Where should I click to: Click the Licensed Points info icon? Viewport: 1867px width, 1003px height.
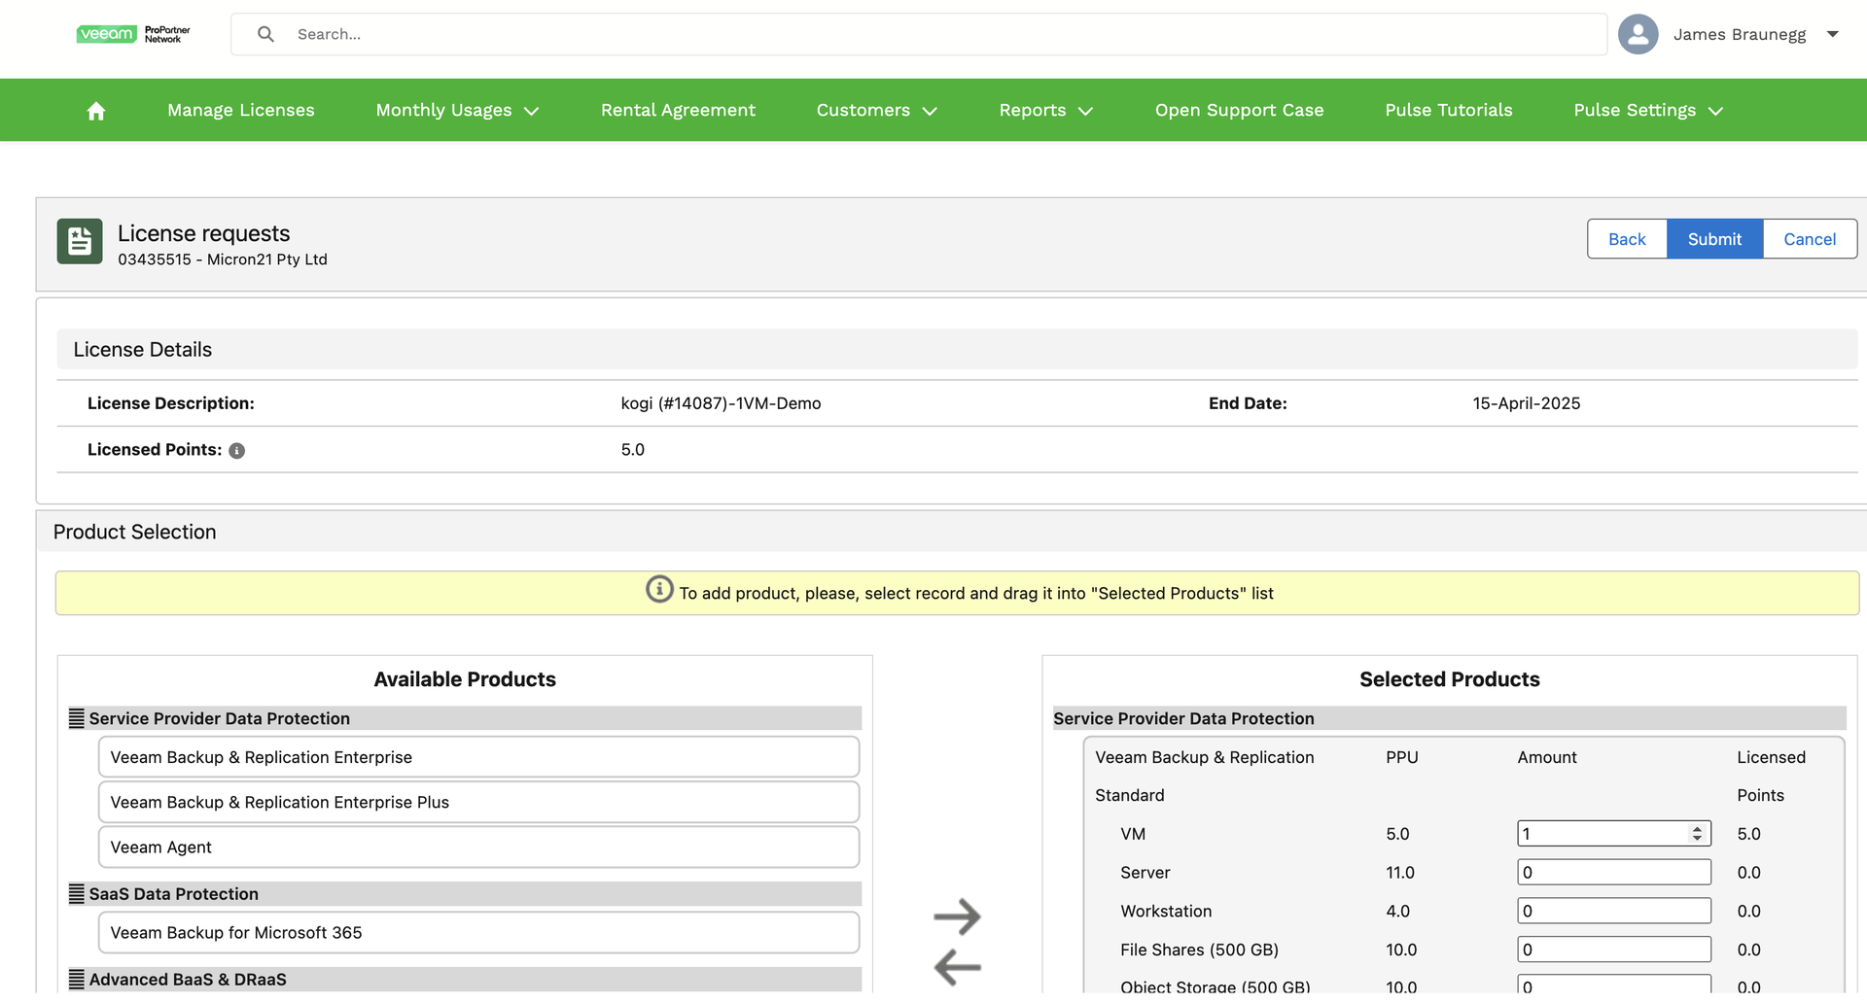click(x=237, y=451)
